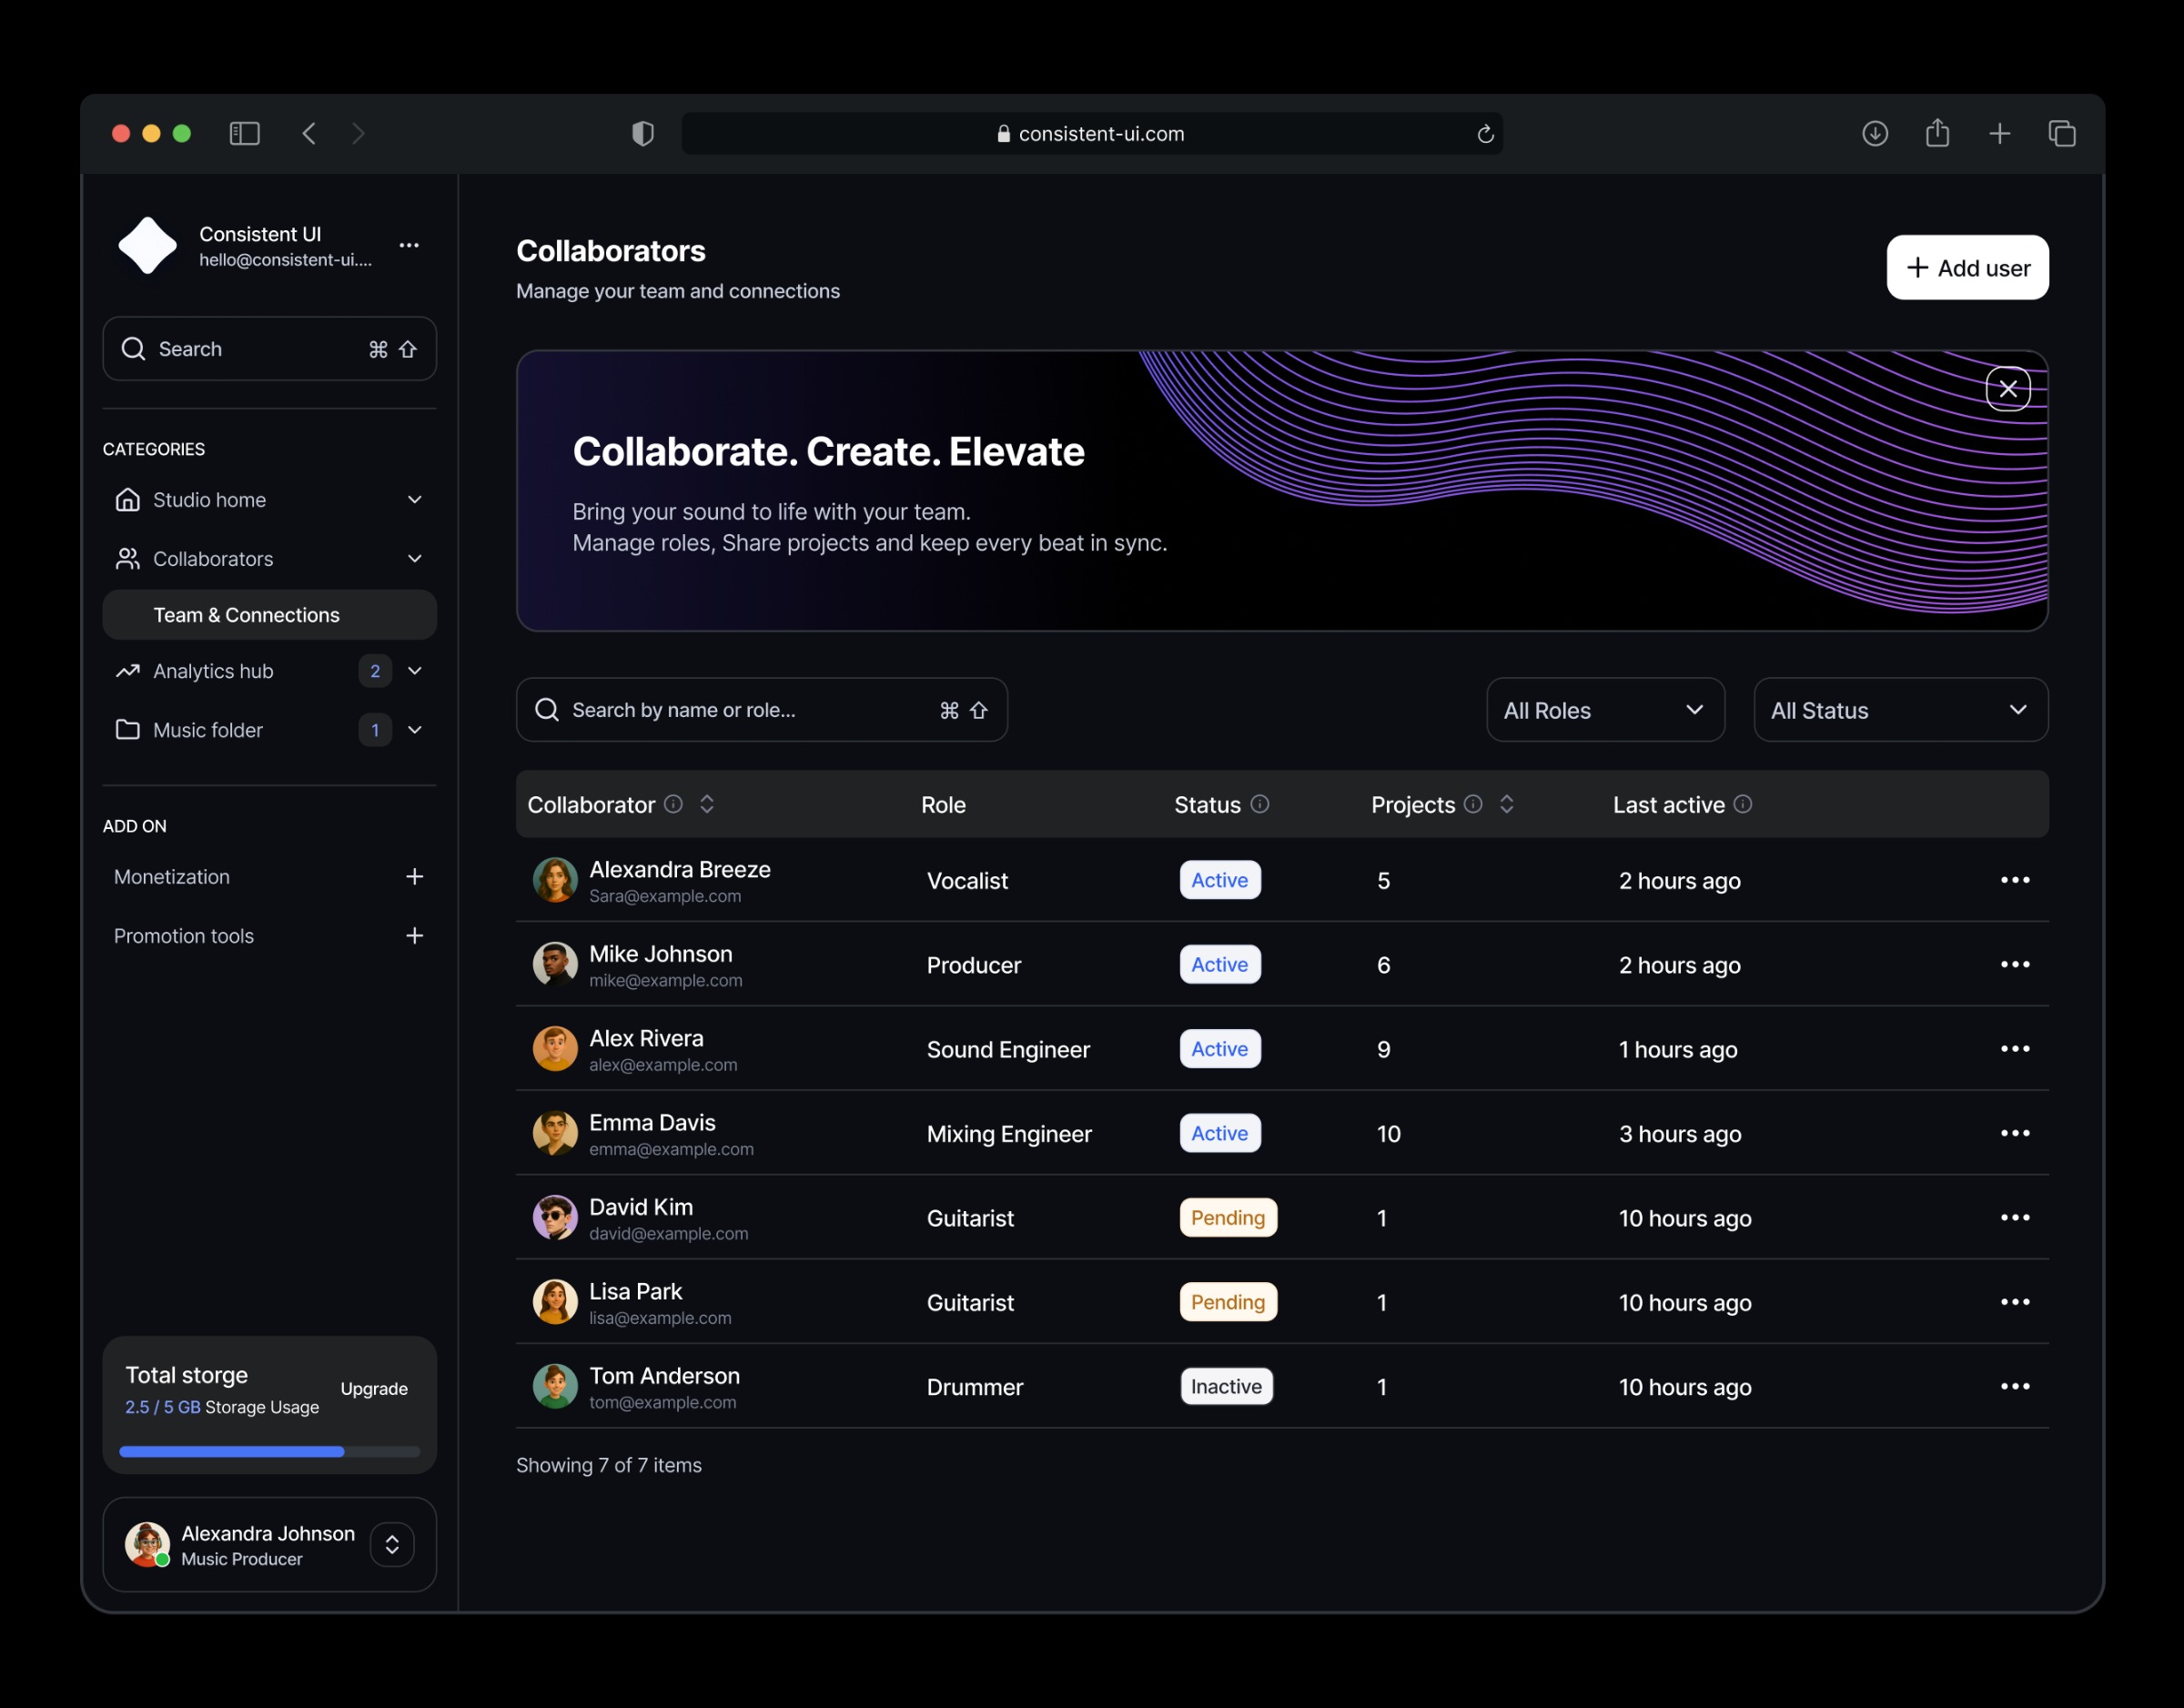Open the All Roles dropdown
This screenshot has width=2184, height=1708.
[x=1604, y=710]
